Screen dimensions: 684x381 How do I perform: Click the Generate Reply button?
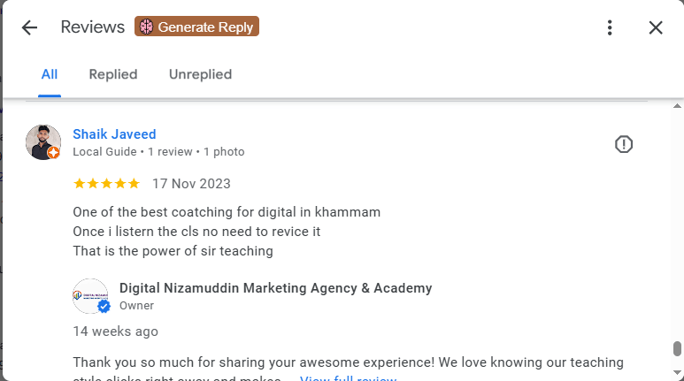196,27
